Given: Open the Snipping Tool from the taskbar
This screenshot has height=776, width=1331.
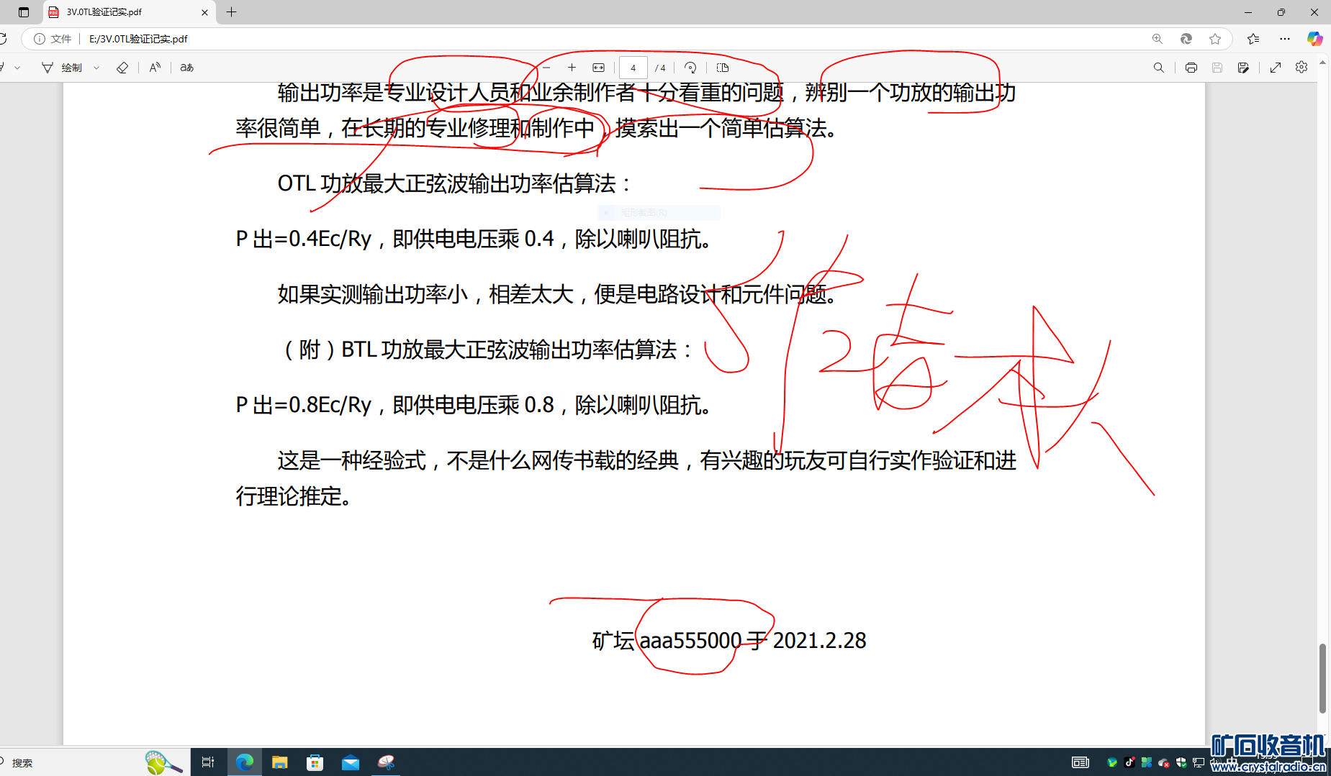Looking at the screenshot, I should [387, 762].
